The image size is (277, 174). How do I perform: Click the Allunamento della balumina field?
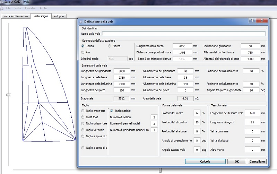click(185, 84)
